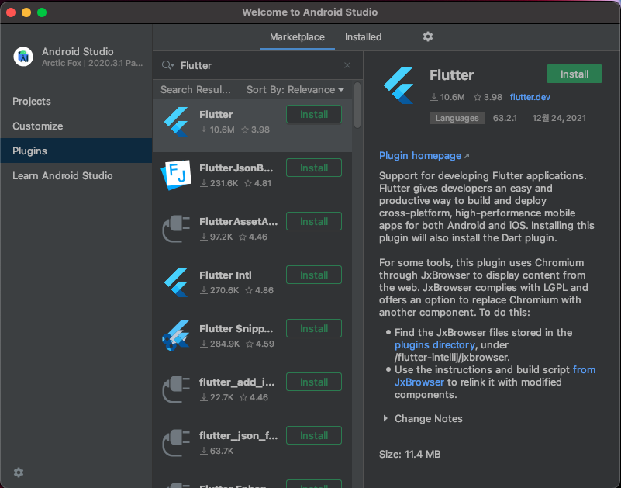621x488 pixels.
Task: Click the plugin list scrollbar
Action: (x=357, y=106)
